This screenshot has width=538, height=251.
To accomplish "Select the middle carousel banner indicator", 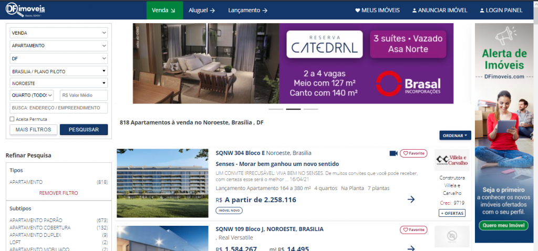I will coord(293,109).
